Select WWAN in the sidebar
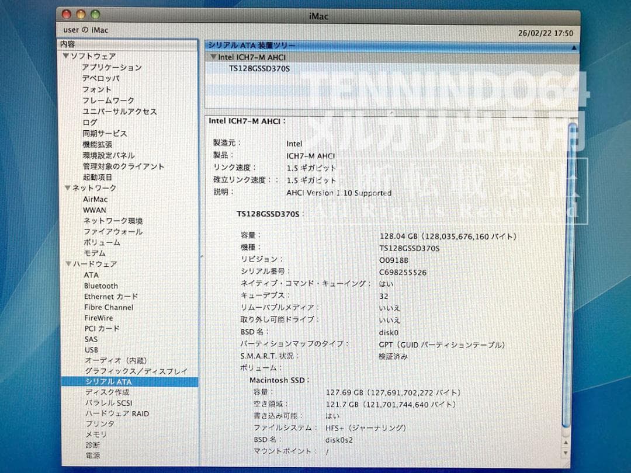631x473 pixels. point(95,210)
